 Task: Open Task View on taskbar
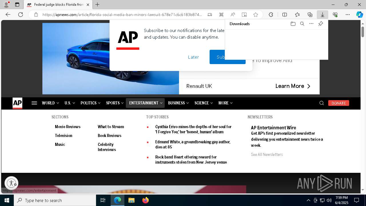tap(103, 200)
